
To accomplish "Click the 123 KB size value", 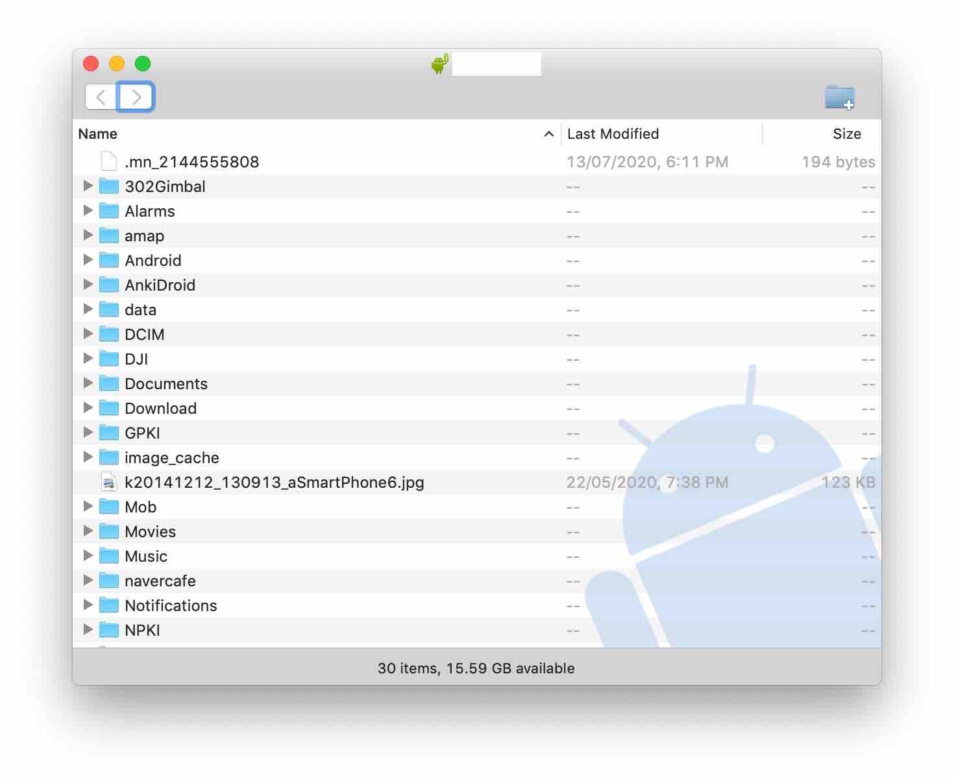I will coord(849,482).
